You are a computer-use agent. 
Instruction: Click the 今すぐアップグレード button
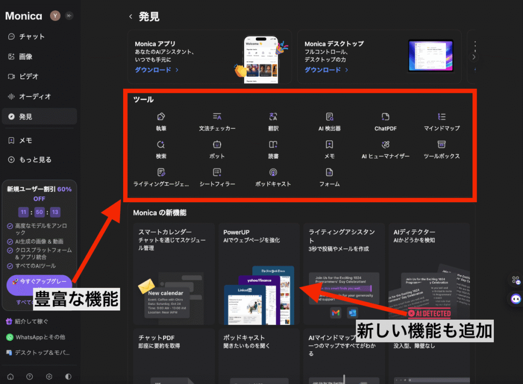[x=39, y=284]
